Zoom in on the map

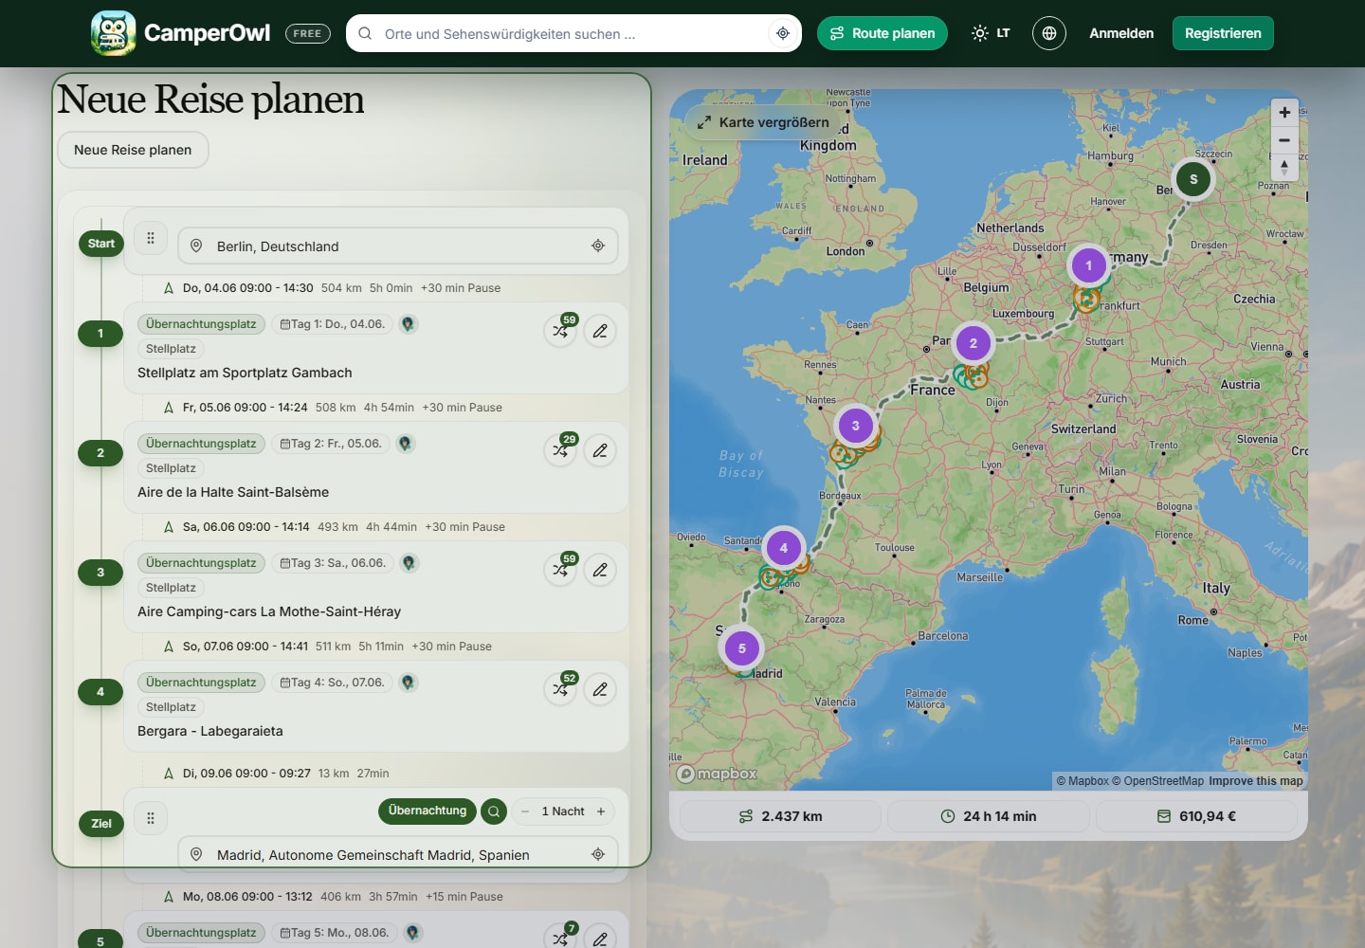point(1284,113)
